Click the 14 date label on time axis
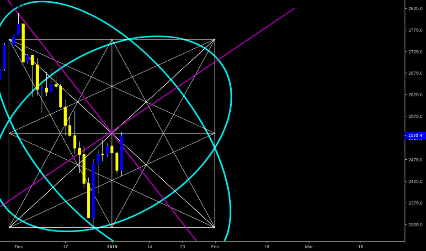Image resolution: width=426 pixels, height=251 pixels. click(150, 247)
